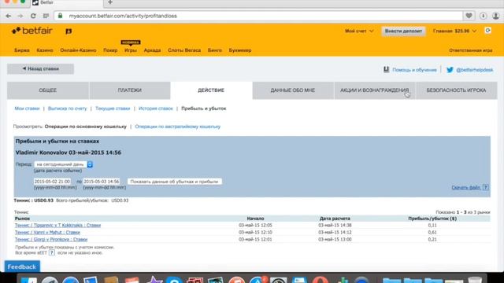Click the help book icon
504x283 pixels.
tap(387, 69)
